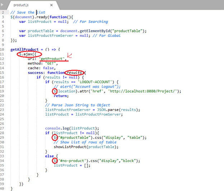Click 'console.log' on line 27
224x191 pixels.
pyautogui.click(x=57, y=128)
